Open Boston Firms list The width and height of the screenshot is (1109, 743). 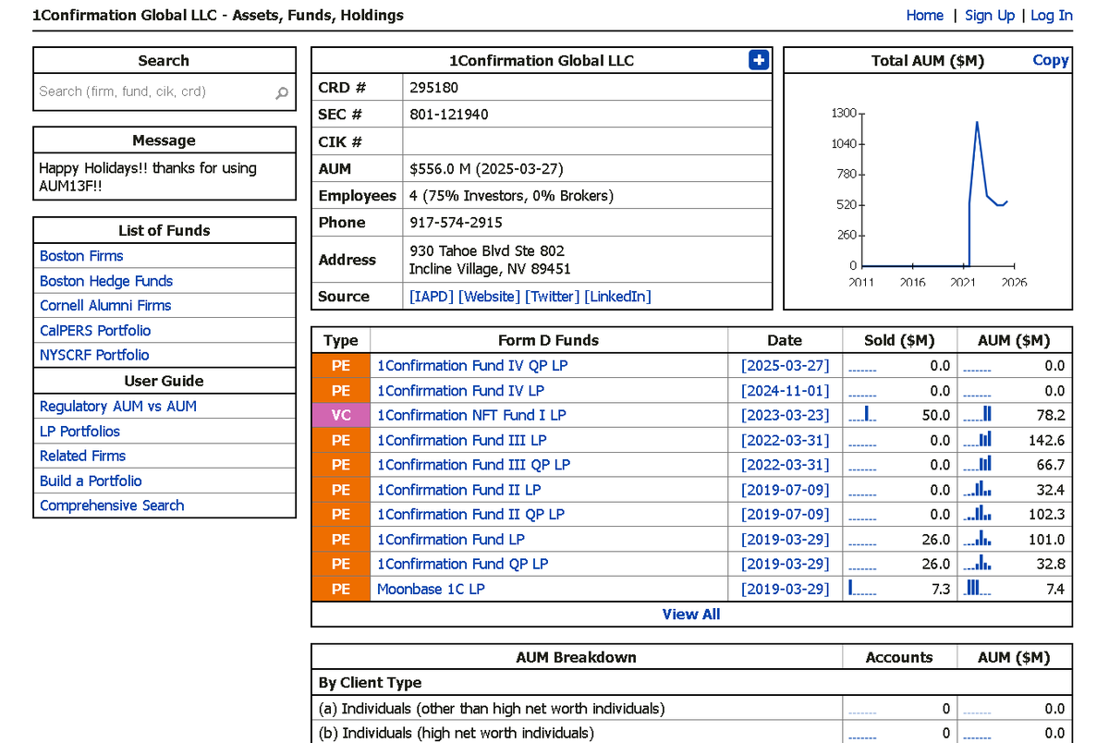(x=81, y=256)
